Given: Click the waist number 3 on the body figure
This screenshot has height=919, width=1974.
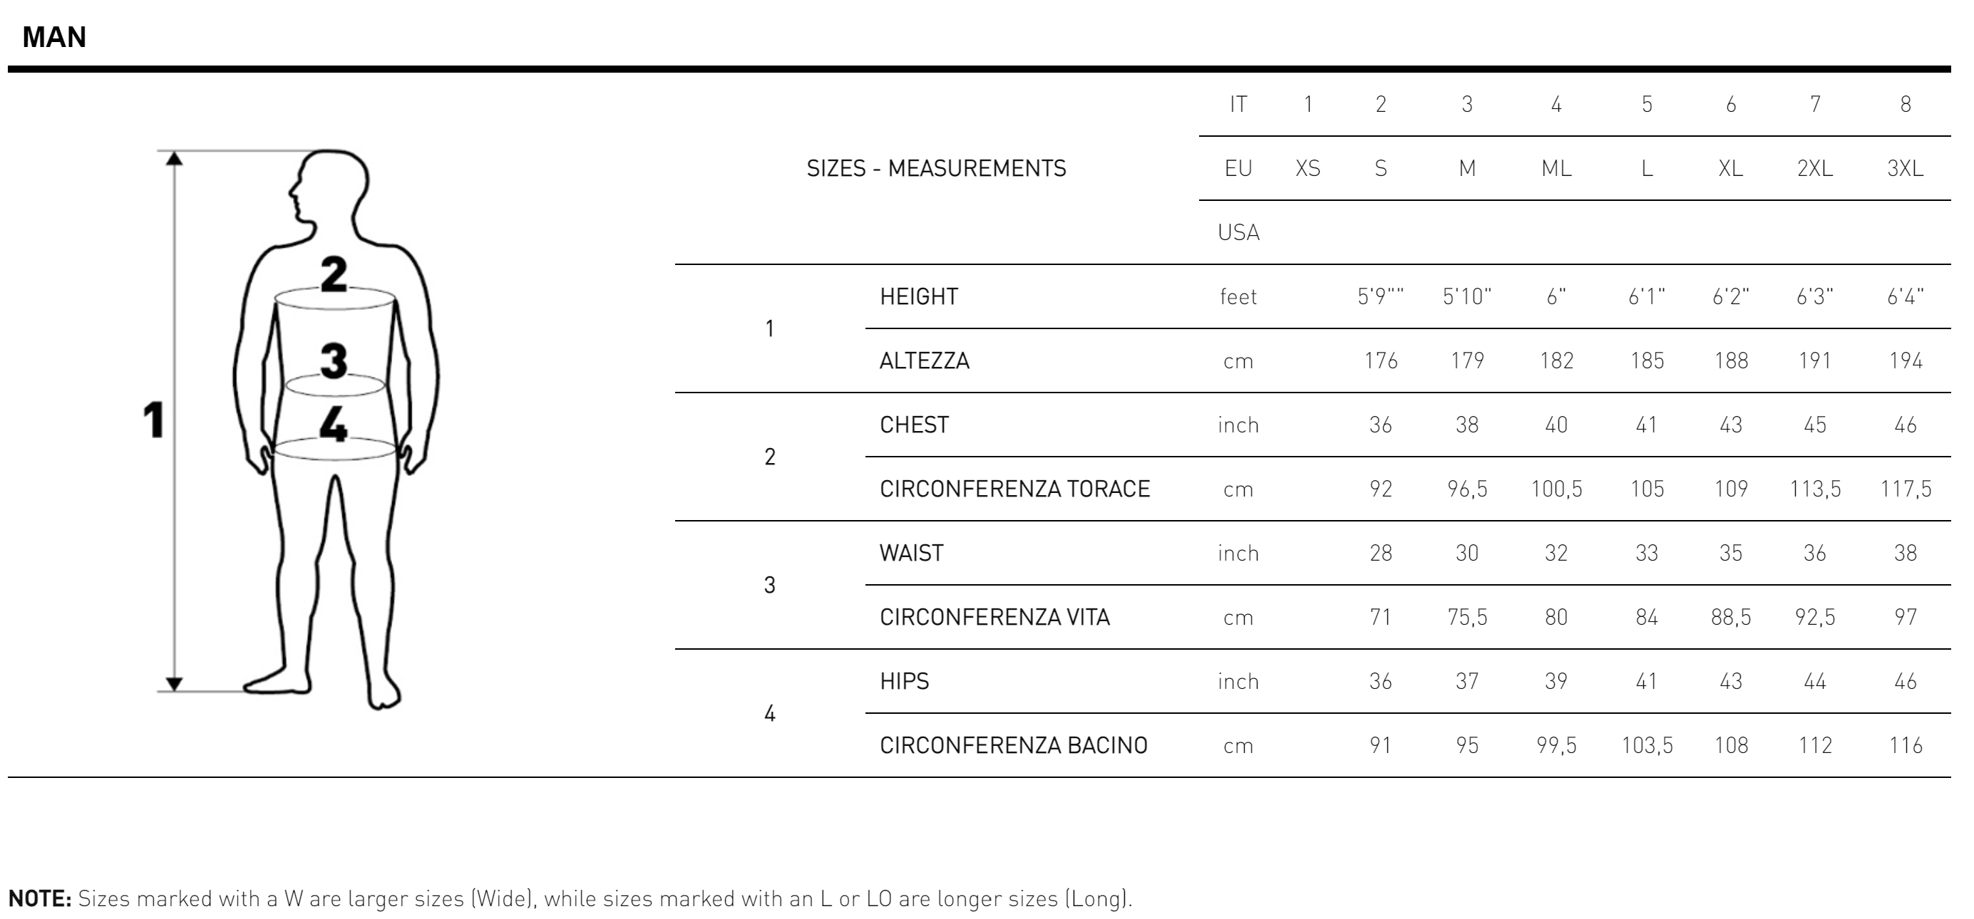Looking at the screenshot, I should [334, 360].
